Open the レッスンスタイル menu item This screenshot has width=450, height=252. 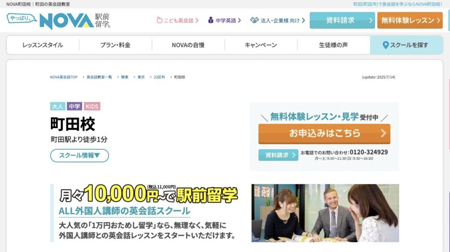tap(43, 45)
